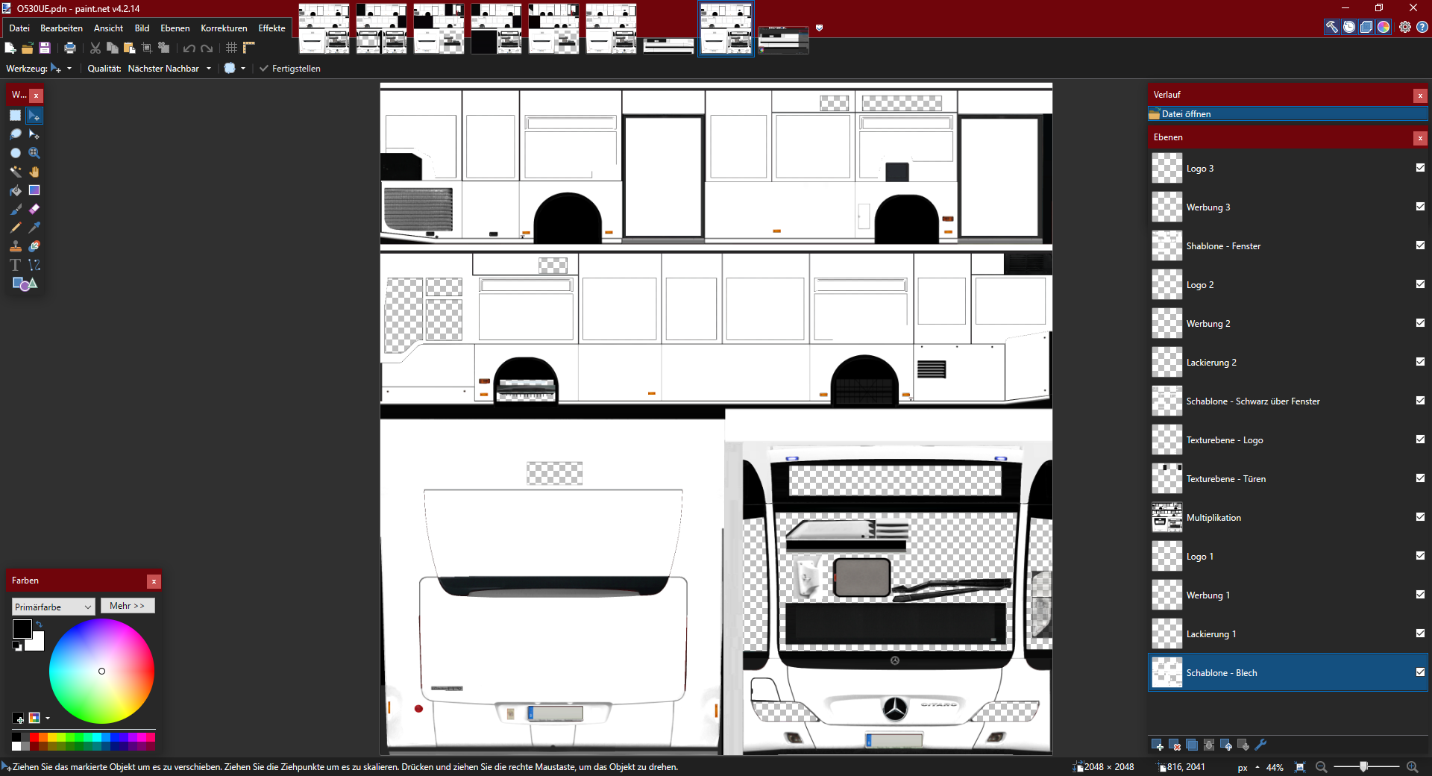Activate the Text tool

pyautogui.click(x=15, y=265)
